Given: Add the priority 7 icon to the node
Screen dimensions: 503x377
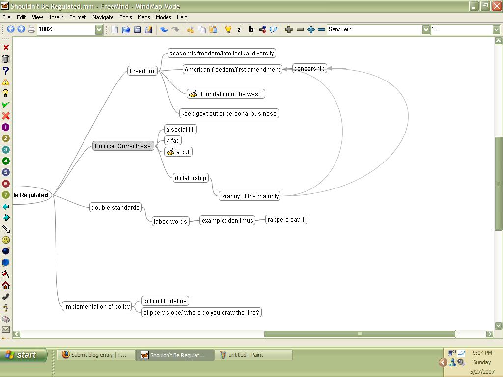Looking at the screenshot, I should 6,195.
